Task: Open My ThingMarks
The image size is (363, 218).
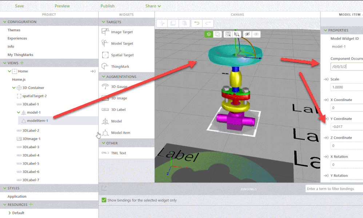Action: point(20,55)
